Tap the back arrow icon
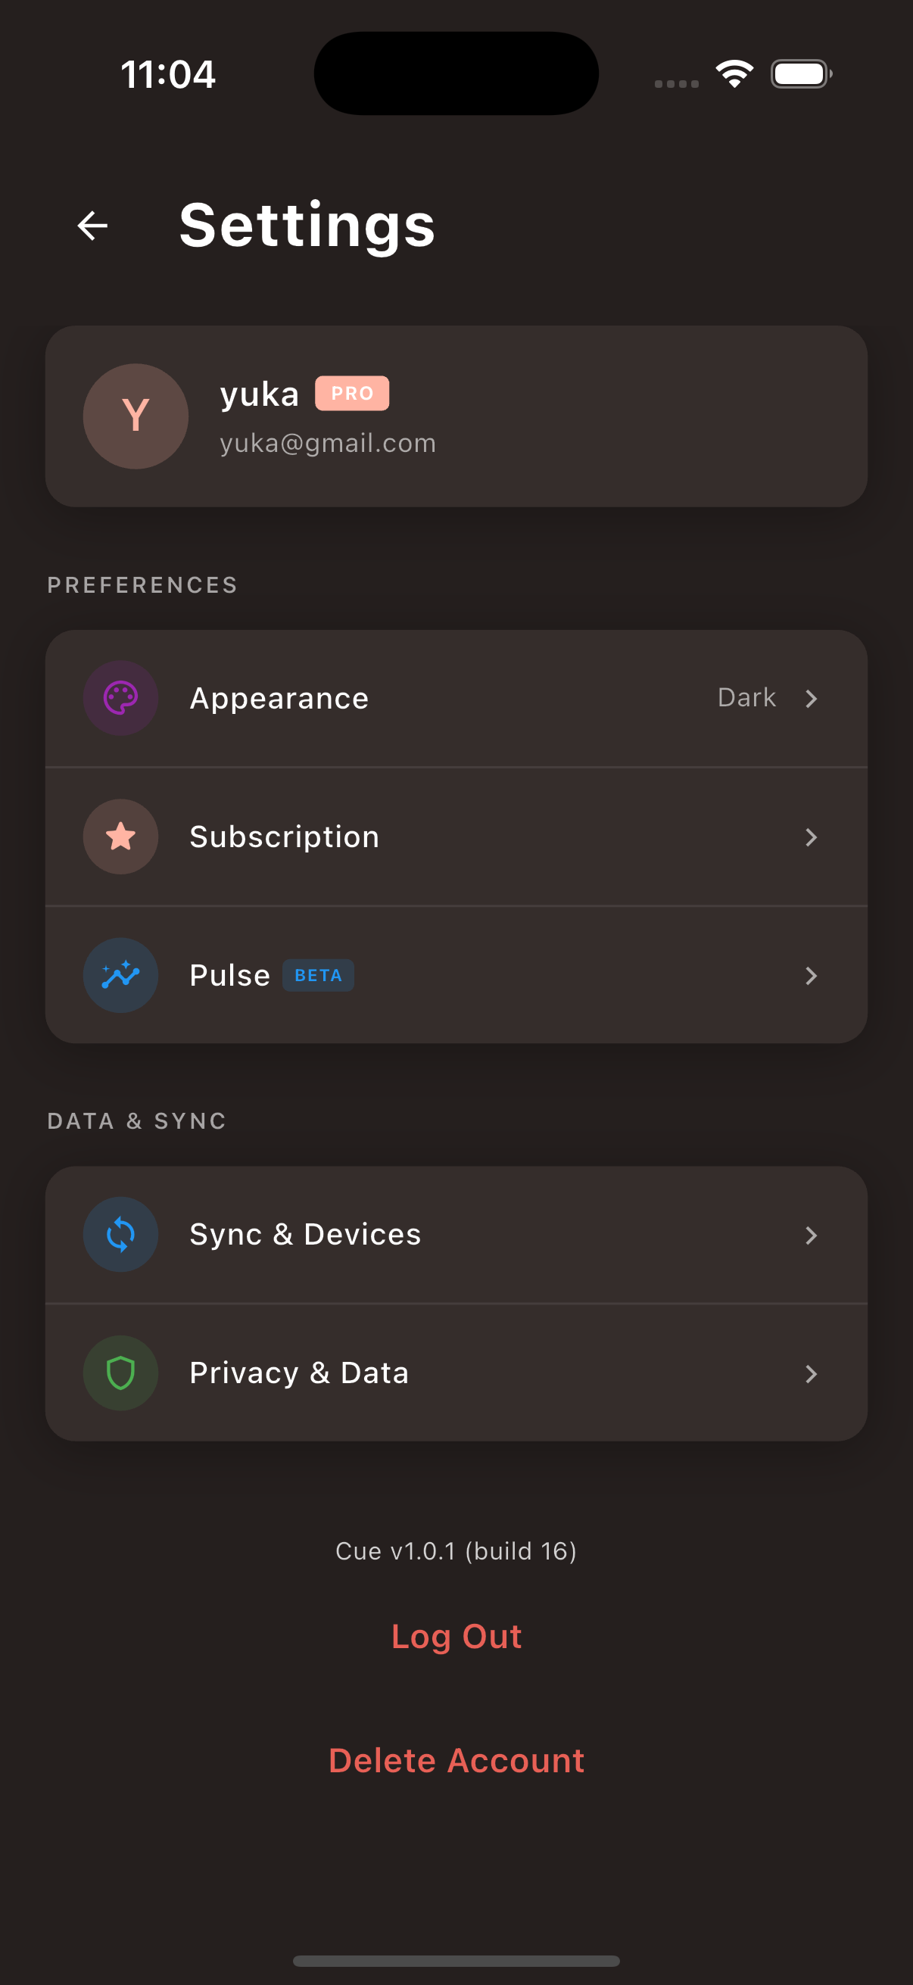 point(92,226)
